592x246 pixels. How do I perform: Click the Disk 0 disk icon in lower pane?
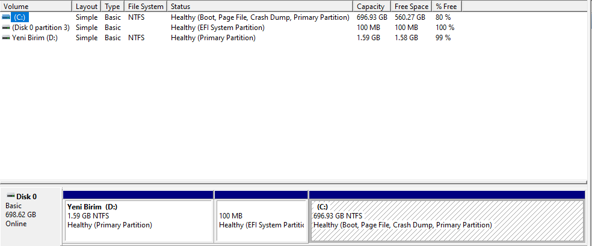10,196
